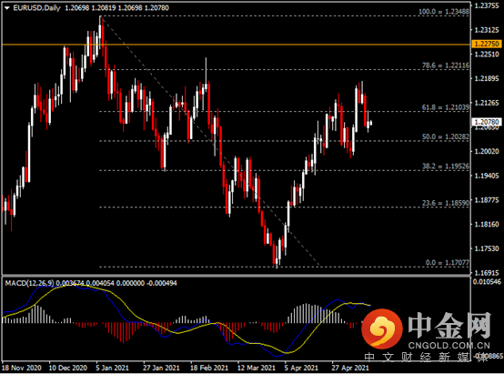This screenshot has width=504, height=374.
Task: Click the 5 Jan 2021 date marker
Action: click(112, 368)
